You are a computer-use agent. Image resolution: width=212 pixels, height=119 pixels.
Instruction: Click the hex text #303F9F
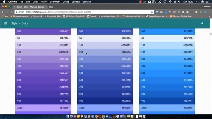126,87
